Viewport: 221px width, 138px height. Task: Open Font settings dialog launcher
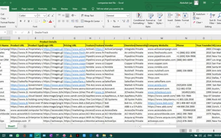(55, 27)
